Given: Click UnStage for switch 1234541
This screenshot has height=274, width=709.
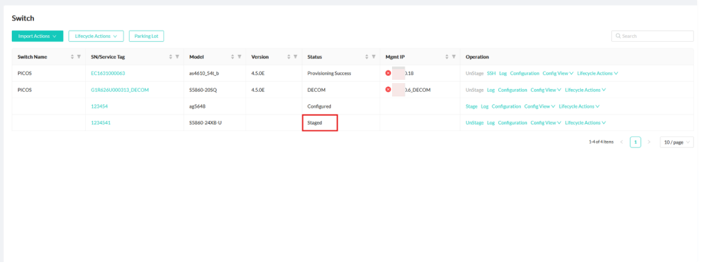Looking at the screenshot, I should click(474, 123).
